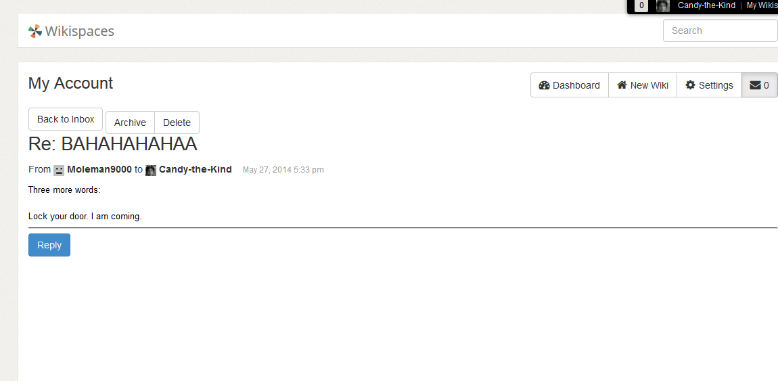The height and width of the screenshot is (381, 778).
Task: Delete the current message
Action: 177,122
